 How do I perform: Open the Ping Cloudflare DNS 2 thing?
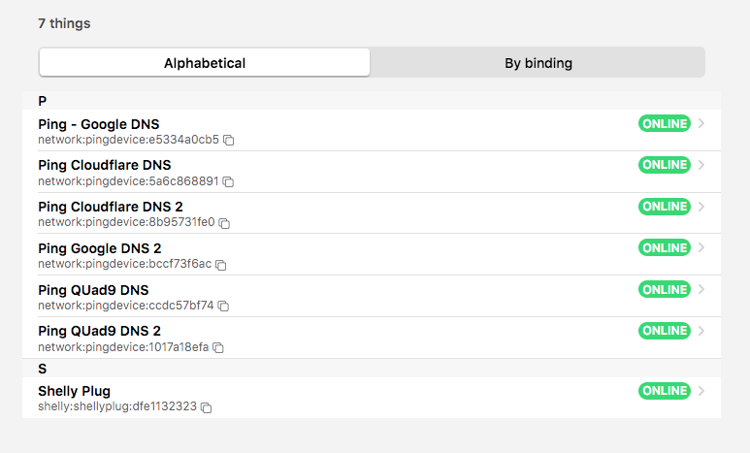[111, 207]
